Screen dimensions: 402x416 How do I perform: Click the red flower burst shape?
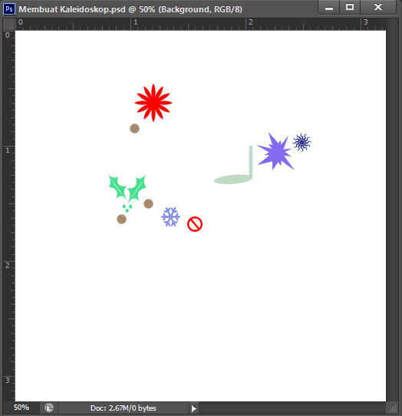point(153,103)
